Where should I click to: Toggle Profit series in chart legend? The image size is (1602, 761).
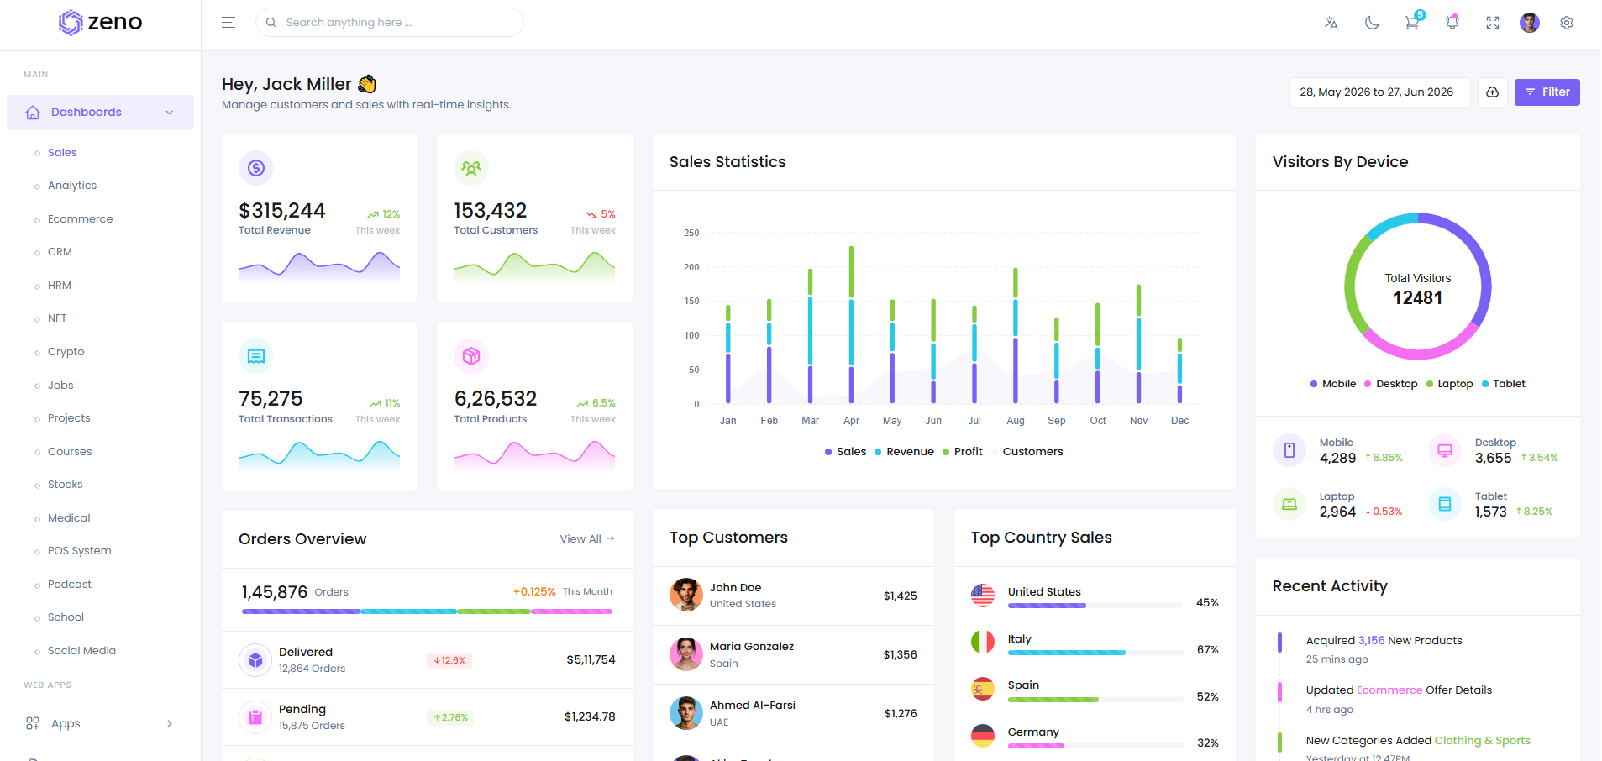pyautogui.click(x=963, y=452)
